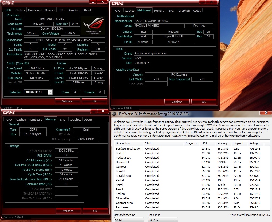Click the Core Voltage 1.264 V field
Image resolution: width=272 pixels, height=222 pixels.
point(70,33)
